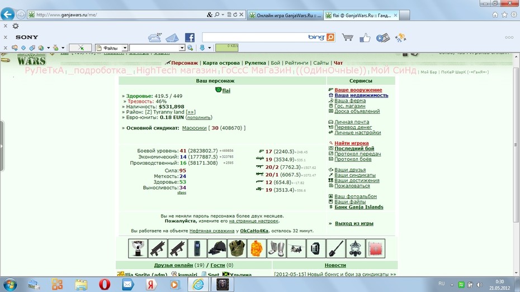Open the 'Рулетка' menu item
The image size is (520, 292).
coord(256,63)
